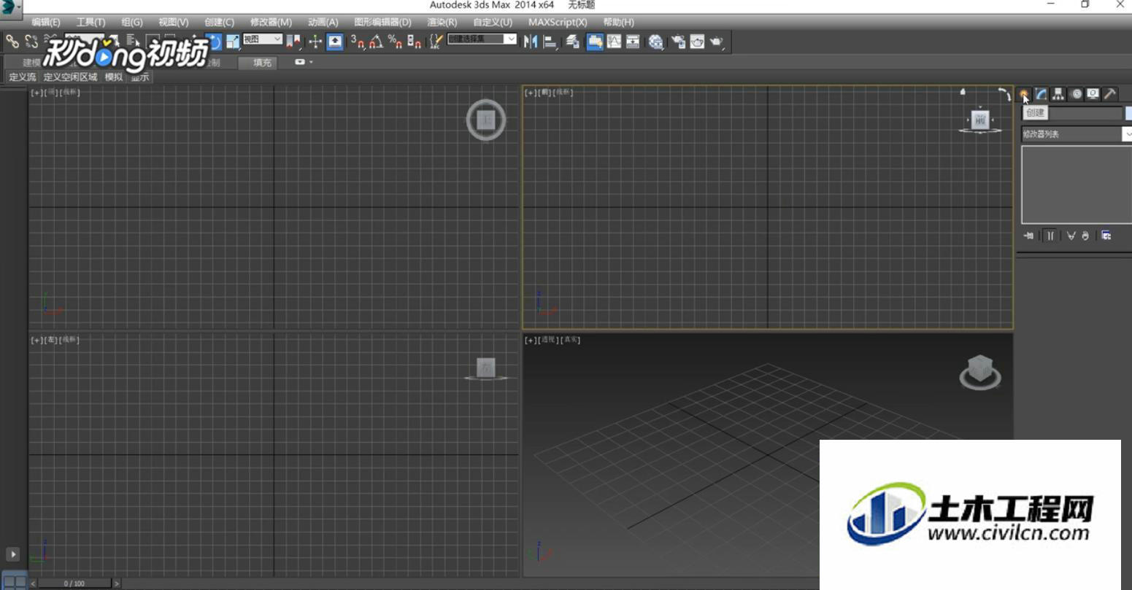Viewport: 1132px width, 590px height.
Task: Open the Material Editor
Action: point(655,42)
